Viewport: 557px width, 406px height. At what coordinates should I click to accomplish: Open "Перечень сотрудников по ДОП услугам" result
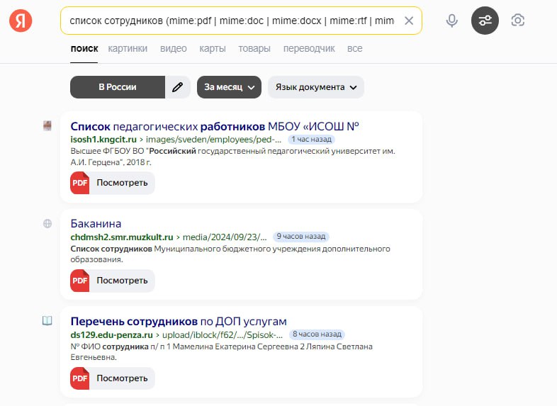[179, 322]
